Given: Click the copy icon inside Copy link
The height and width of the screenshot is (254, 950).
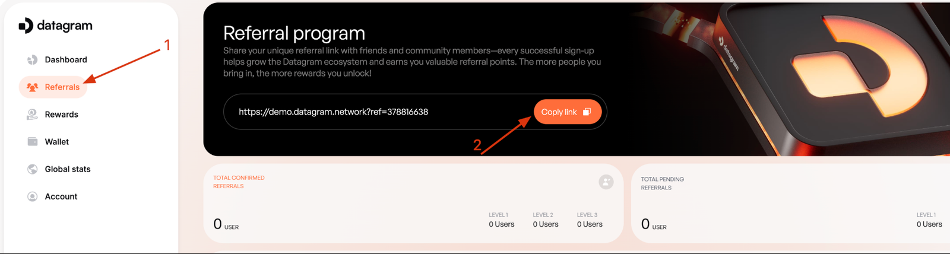Looking at the screenshot, I should coord(587,112).
